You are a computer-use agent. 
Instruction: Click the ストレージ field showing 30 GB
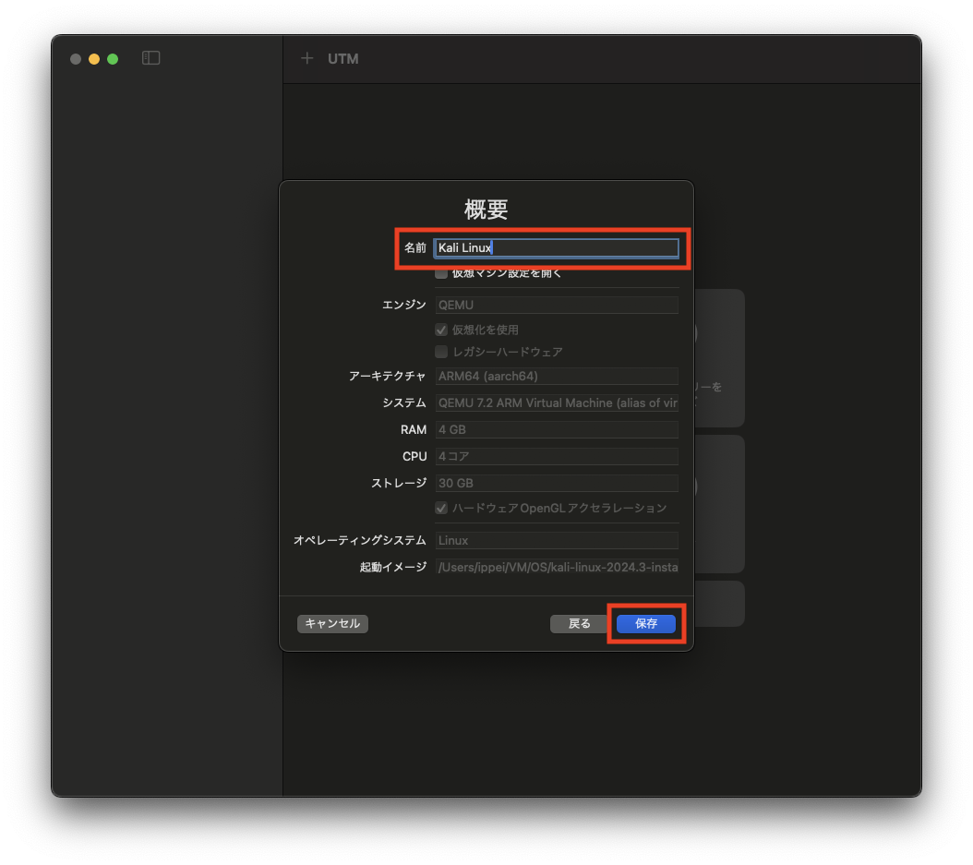(x=557, y=483)
